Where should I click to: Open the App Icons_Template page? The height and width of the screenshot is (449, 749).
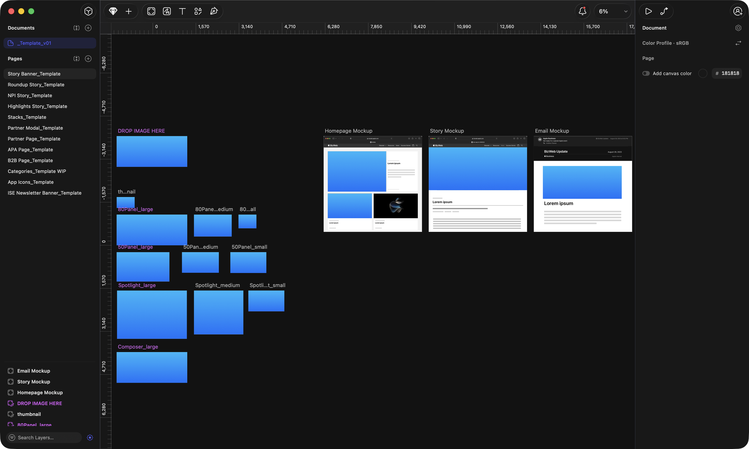pyautogui.click(x=31, y=182)
